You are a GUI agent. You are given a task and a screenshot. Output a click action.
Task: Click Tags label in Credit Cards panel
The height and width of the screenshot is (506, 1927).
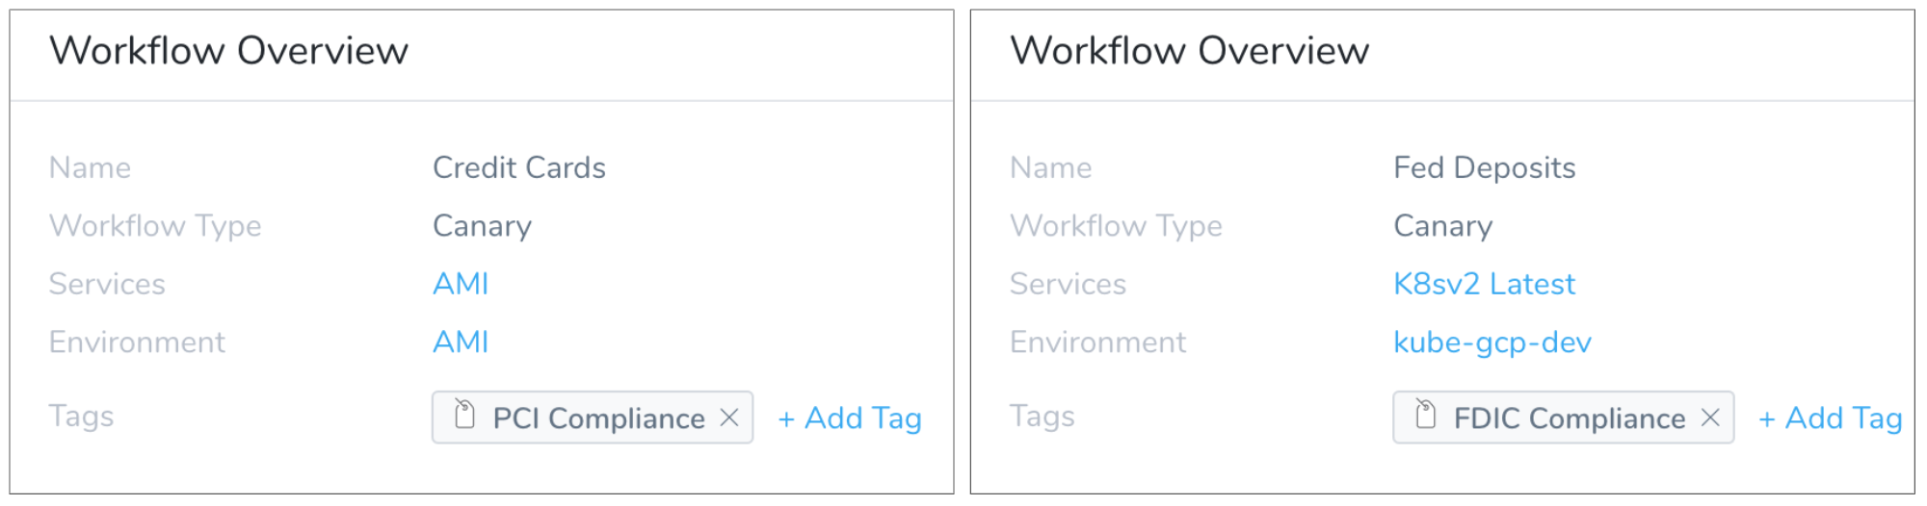[82, 417]
